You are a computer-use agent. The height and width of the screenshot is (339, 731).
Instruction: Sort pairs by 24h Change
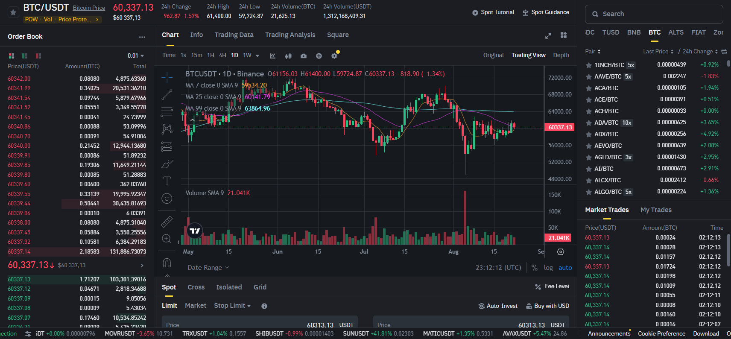[701, 52]
